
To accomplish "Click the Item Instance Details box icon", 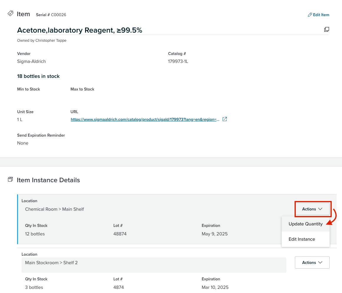I will coord(10,179).
